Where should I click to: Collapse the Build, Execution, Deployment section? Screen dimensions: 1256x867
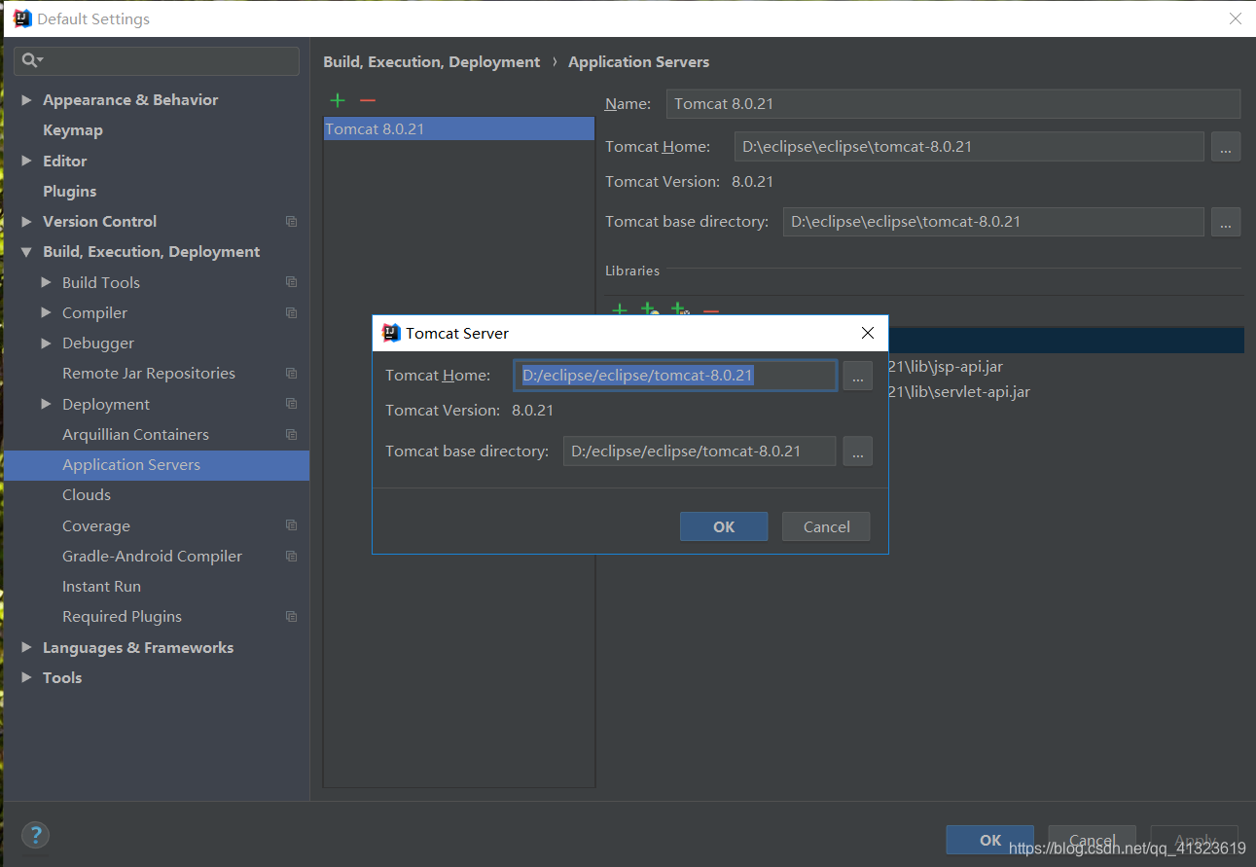pyautogui.click(x=26, y=252)
